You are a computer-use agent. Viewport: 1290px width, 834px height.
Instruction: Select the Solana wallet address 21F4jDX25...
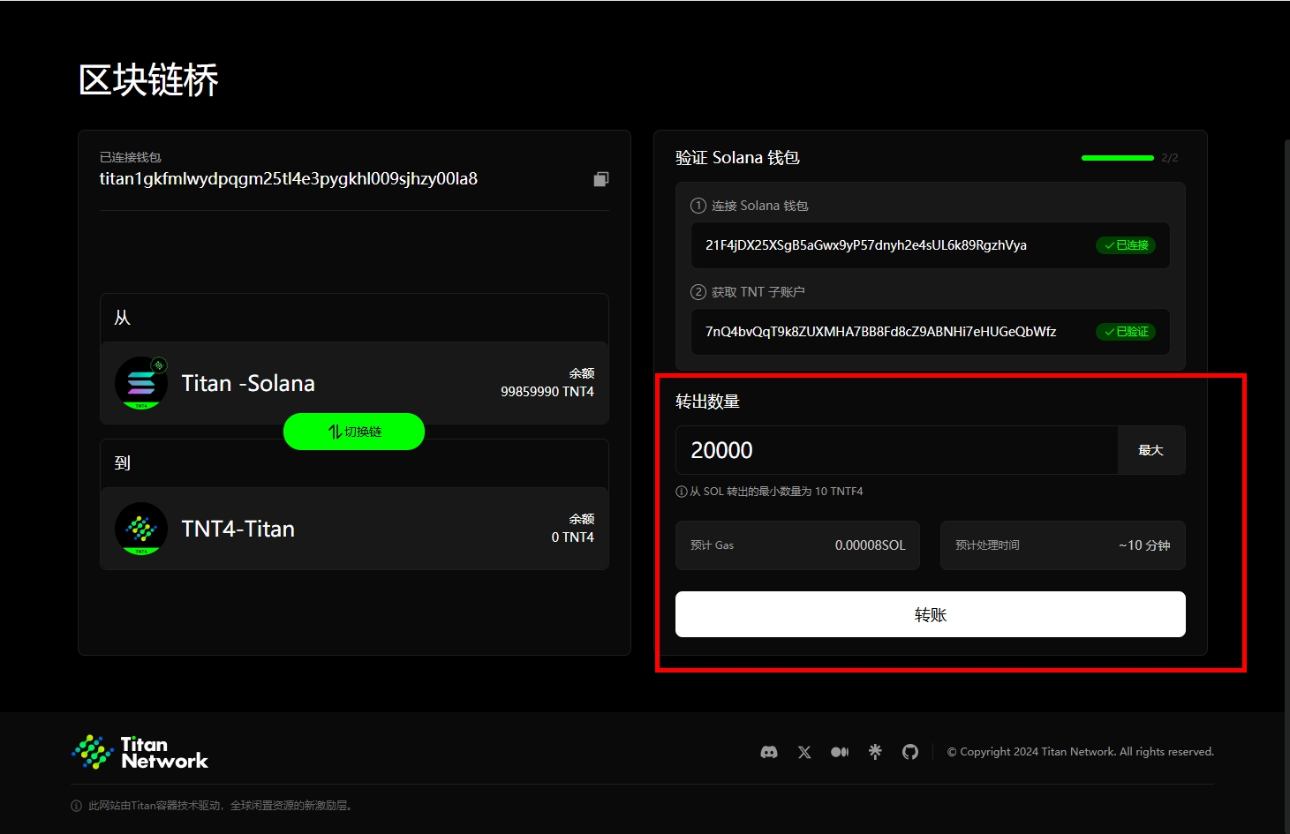(865, 245)
